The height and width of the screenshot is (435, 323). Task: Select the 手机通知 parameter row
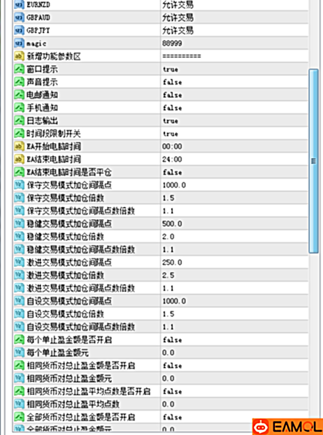click(161, 108)
